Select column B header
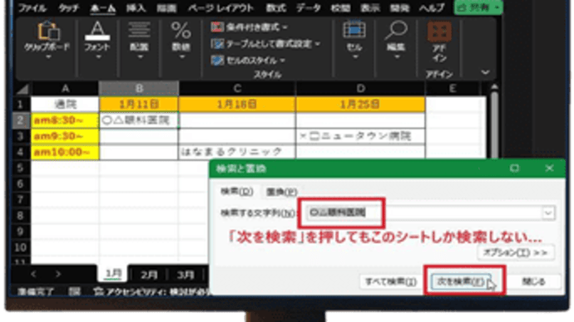 pyautogui.click(x=139, y=89)
